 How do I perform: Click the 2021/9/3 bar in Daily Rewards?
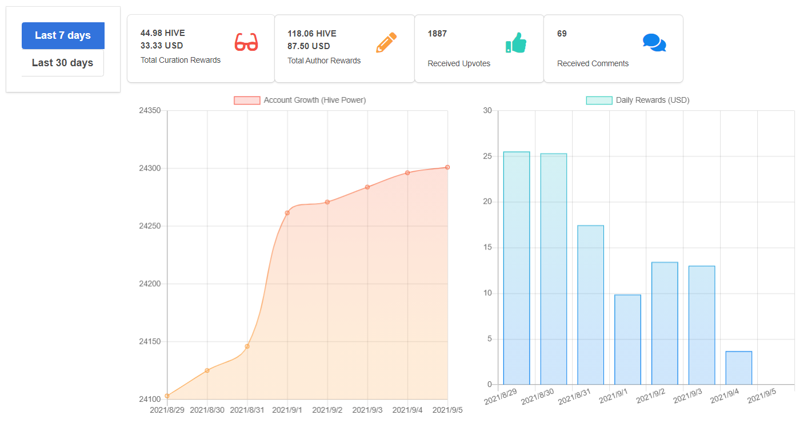(702, 325)
